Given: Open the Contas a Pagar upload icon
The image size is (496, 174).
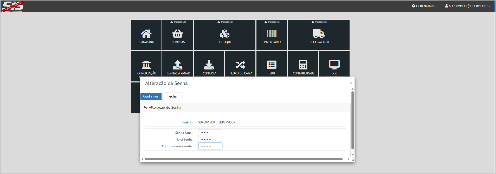Looking at the screenshot, I should coord(178,65).
